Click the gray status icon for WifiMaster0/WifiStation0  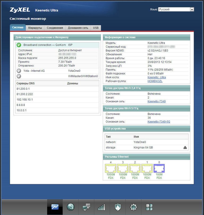19,76
